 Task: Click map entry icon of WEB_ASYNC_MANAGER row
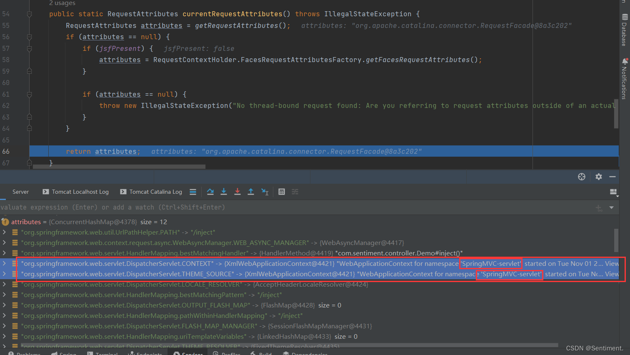[15, 243]
